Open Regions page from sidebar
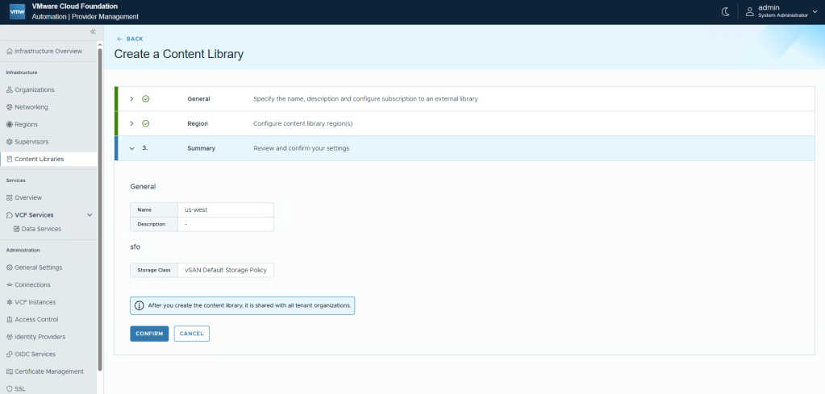Image resolution: width=825 pixels, height=394 pixels. tap(26, 124)
